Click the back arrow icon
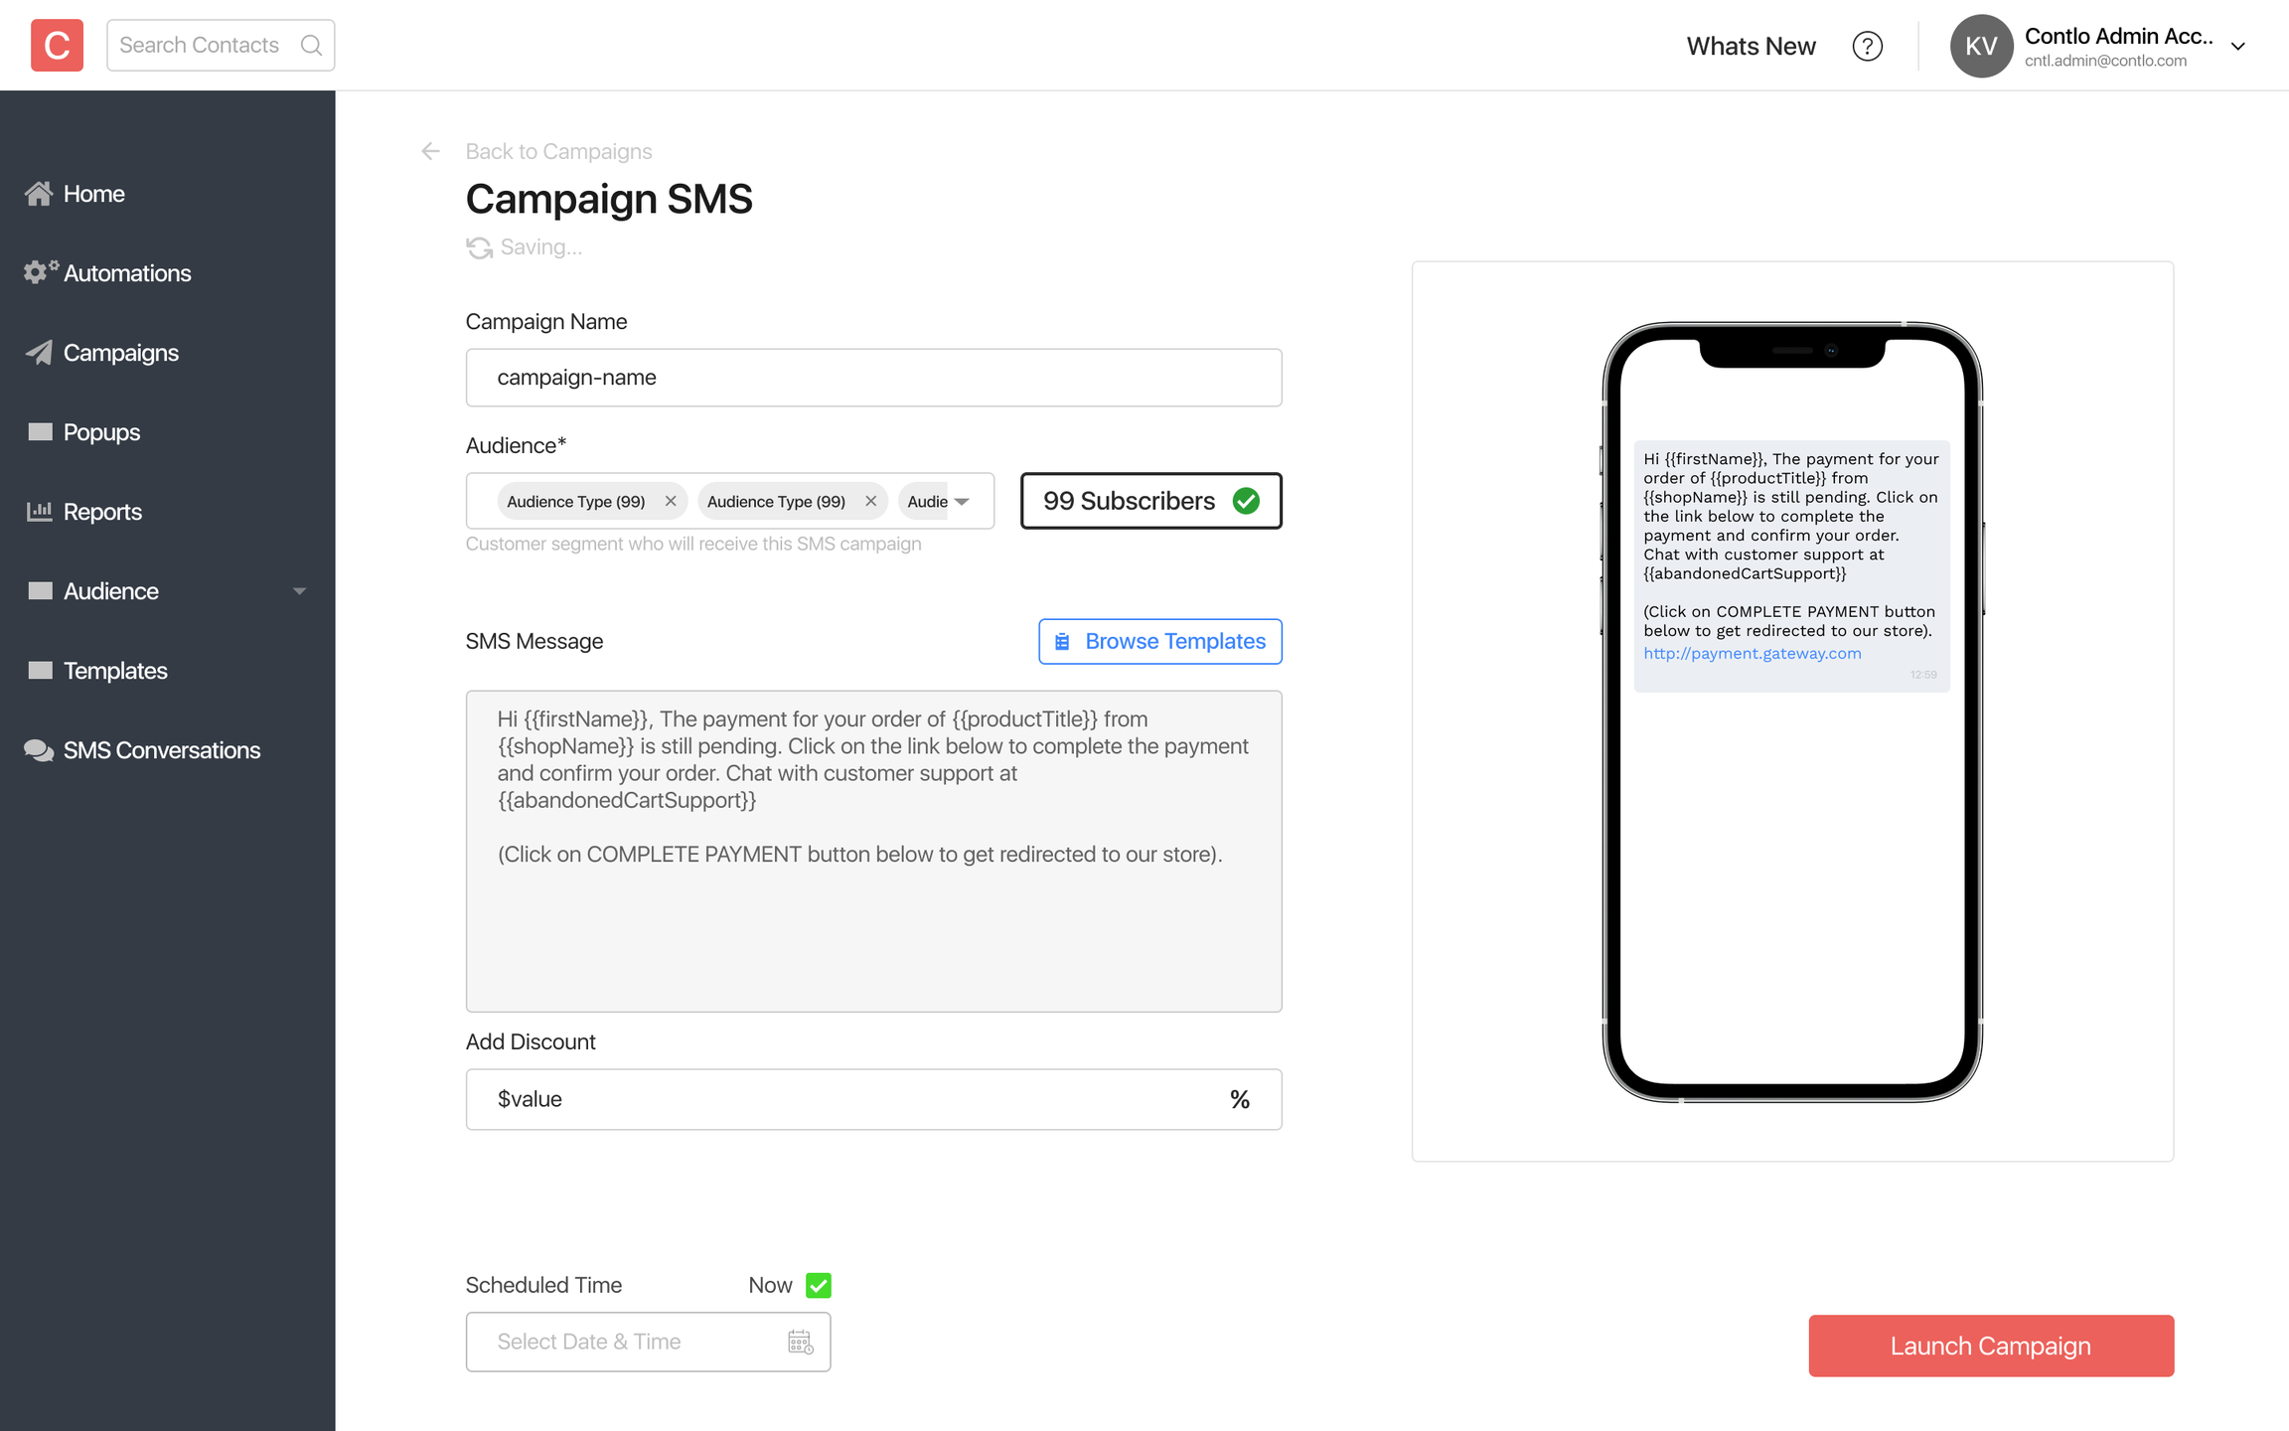 (430, 151)
